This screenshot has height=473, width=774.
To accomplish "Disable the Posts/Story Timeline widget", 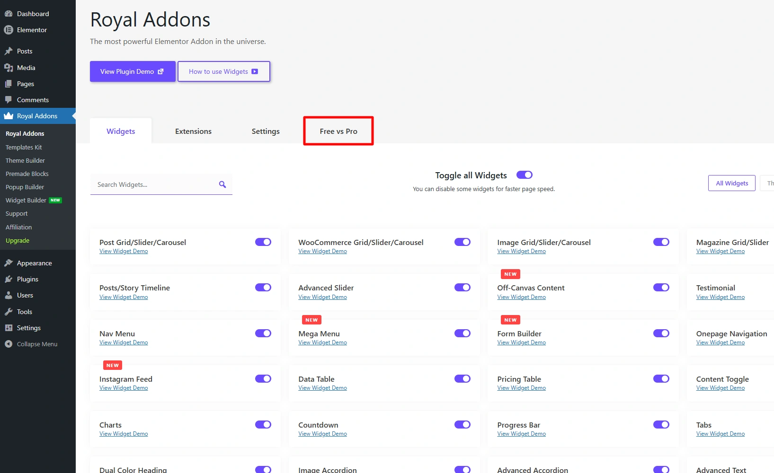I will [263, 288].
